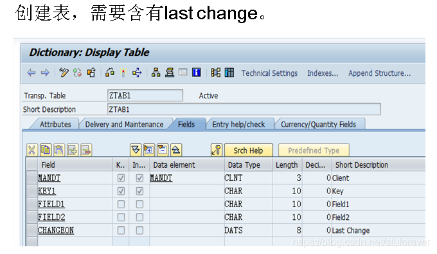Click the back arrow icon
Image resolution: width=437 pixels, height=254 pixels.
click(x=31, y=73)
